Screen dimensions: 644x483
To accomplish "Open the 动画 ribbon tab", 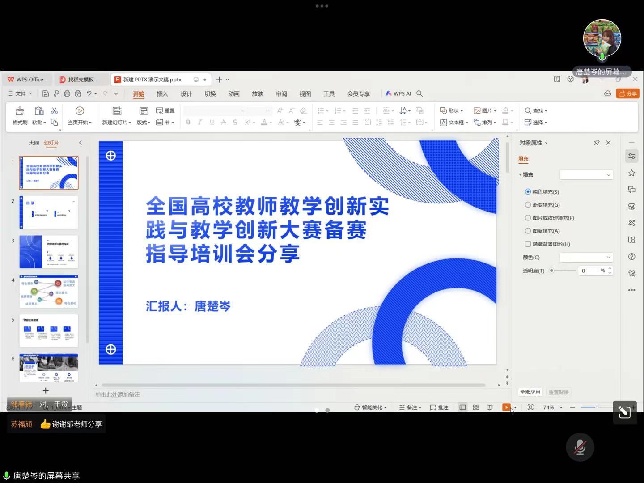I will pos(233,94).
